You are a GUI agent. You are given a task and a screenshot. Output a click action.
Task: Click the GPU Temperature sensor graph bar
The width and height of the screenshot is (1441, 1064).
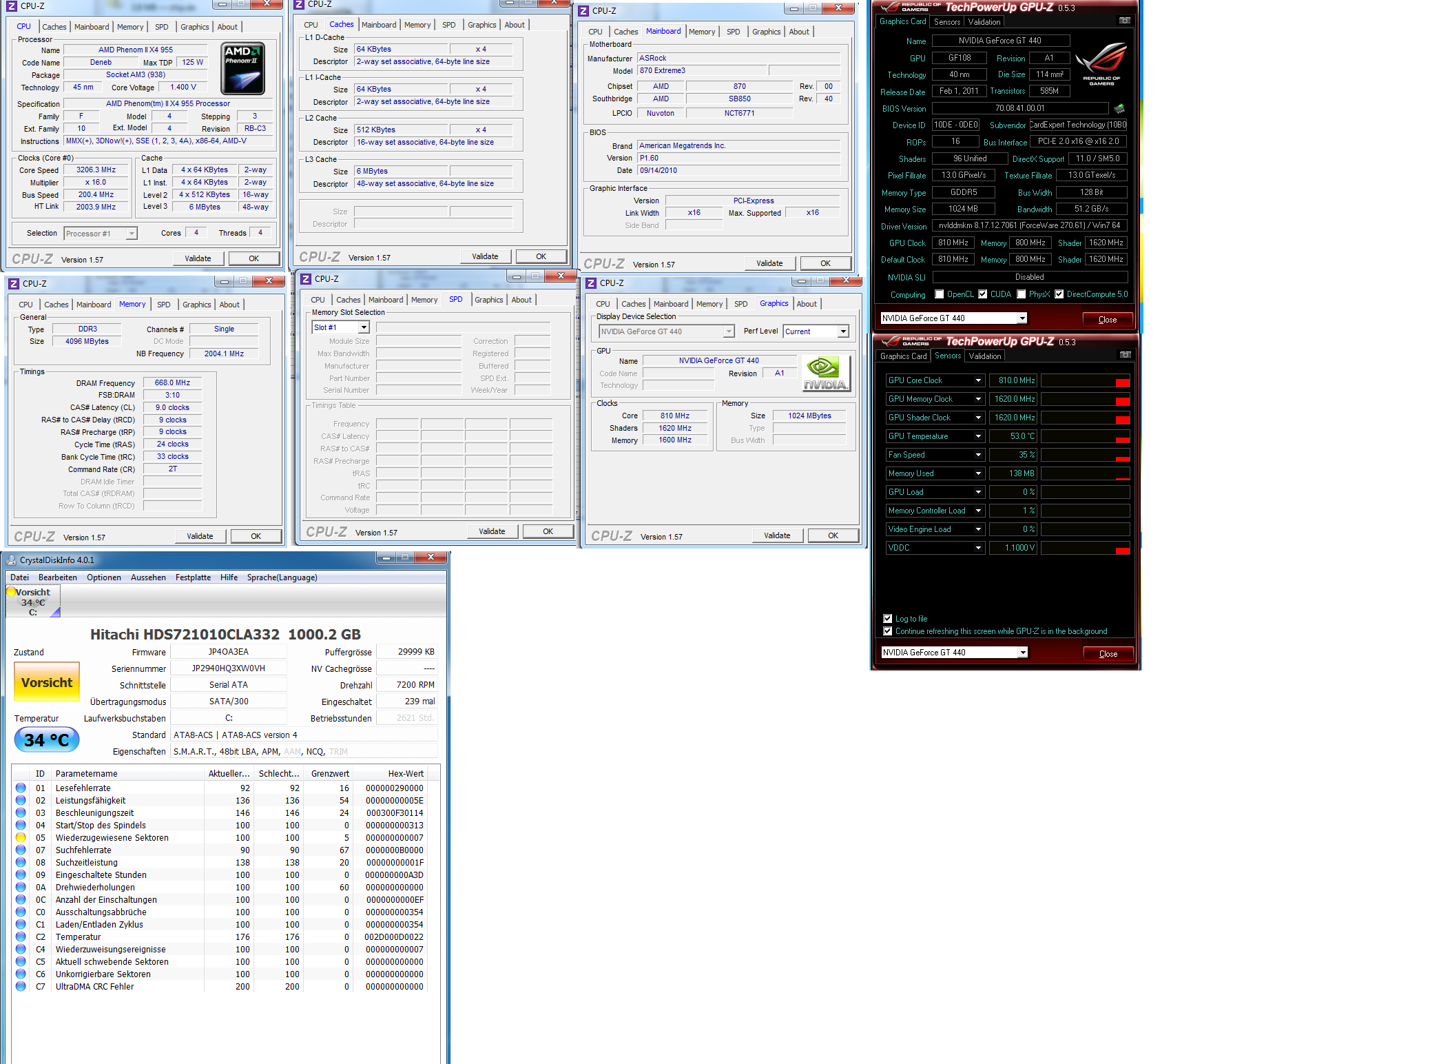click(x=1085, y=436)
